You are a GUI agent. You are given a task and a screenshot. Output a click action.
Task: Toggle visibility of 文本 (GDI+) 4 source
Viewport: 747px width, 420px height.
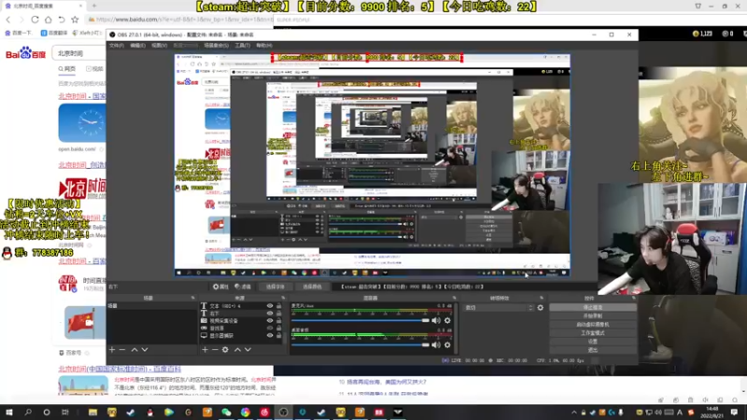pos(270,306)
